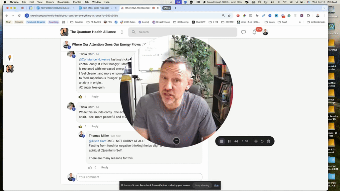The image size is (340, 191).
Task: Open the Learn bookmarks folder
Action: [270, 22]
